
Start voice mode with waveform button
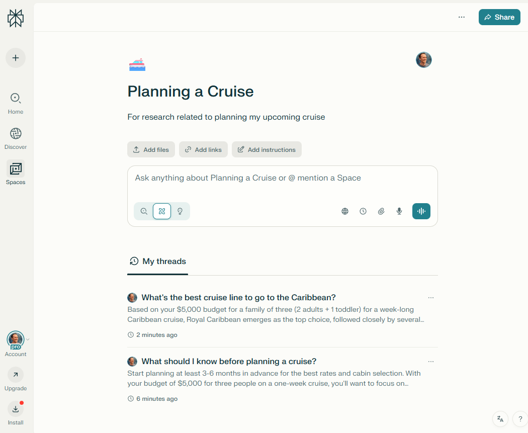coord(421,211)
